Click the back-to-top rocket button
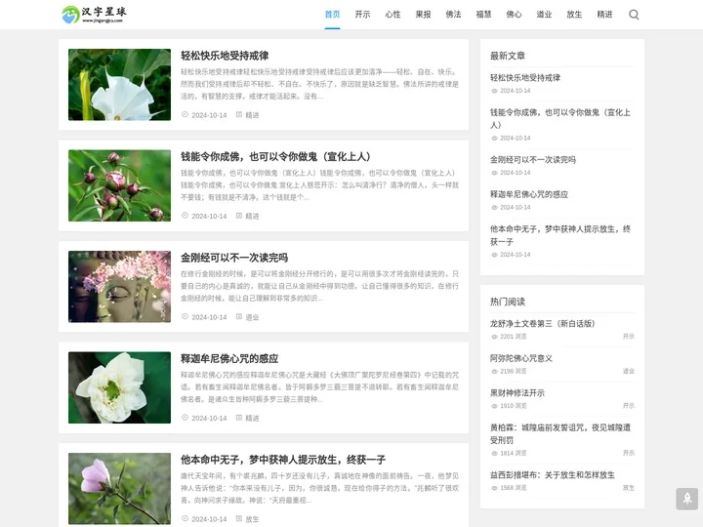703x527 pixels. pyautogui.click(x=686, y=499)
